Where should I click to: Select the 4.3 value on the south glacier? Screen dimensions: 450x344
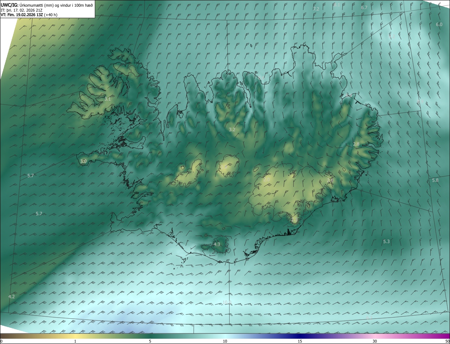pos(217,244)
